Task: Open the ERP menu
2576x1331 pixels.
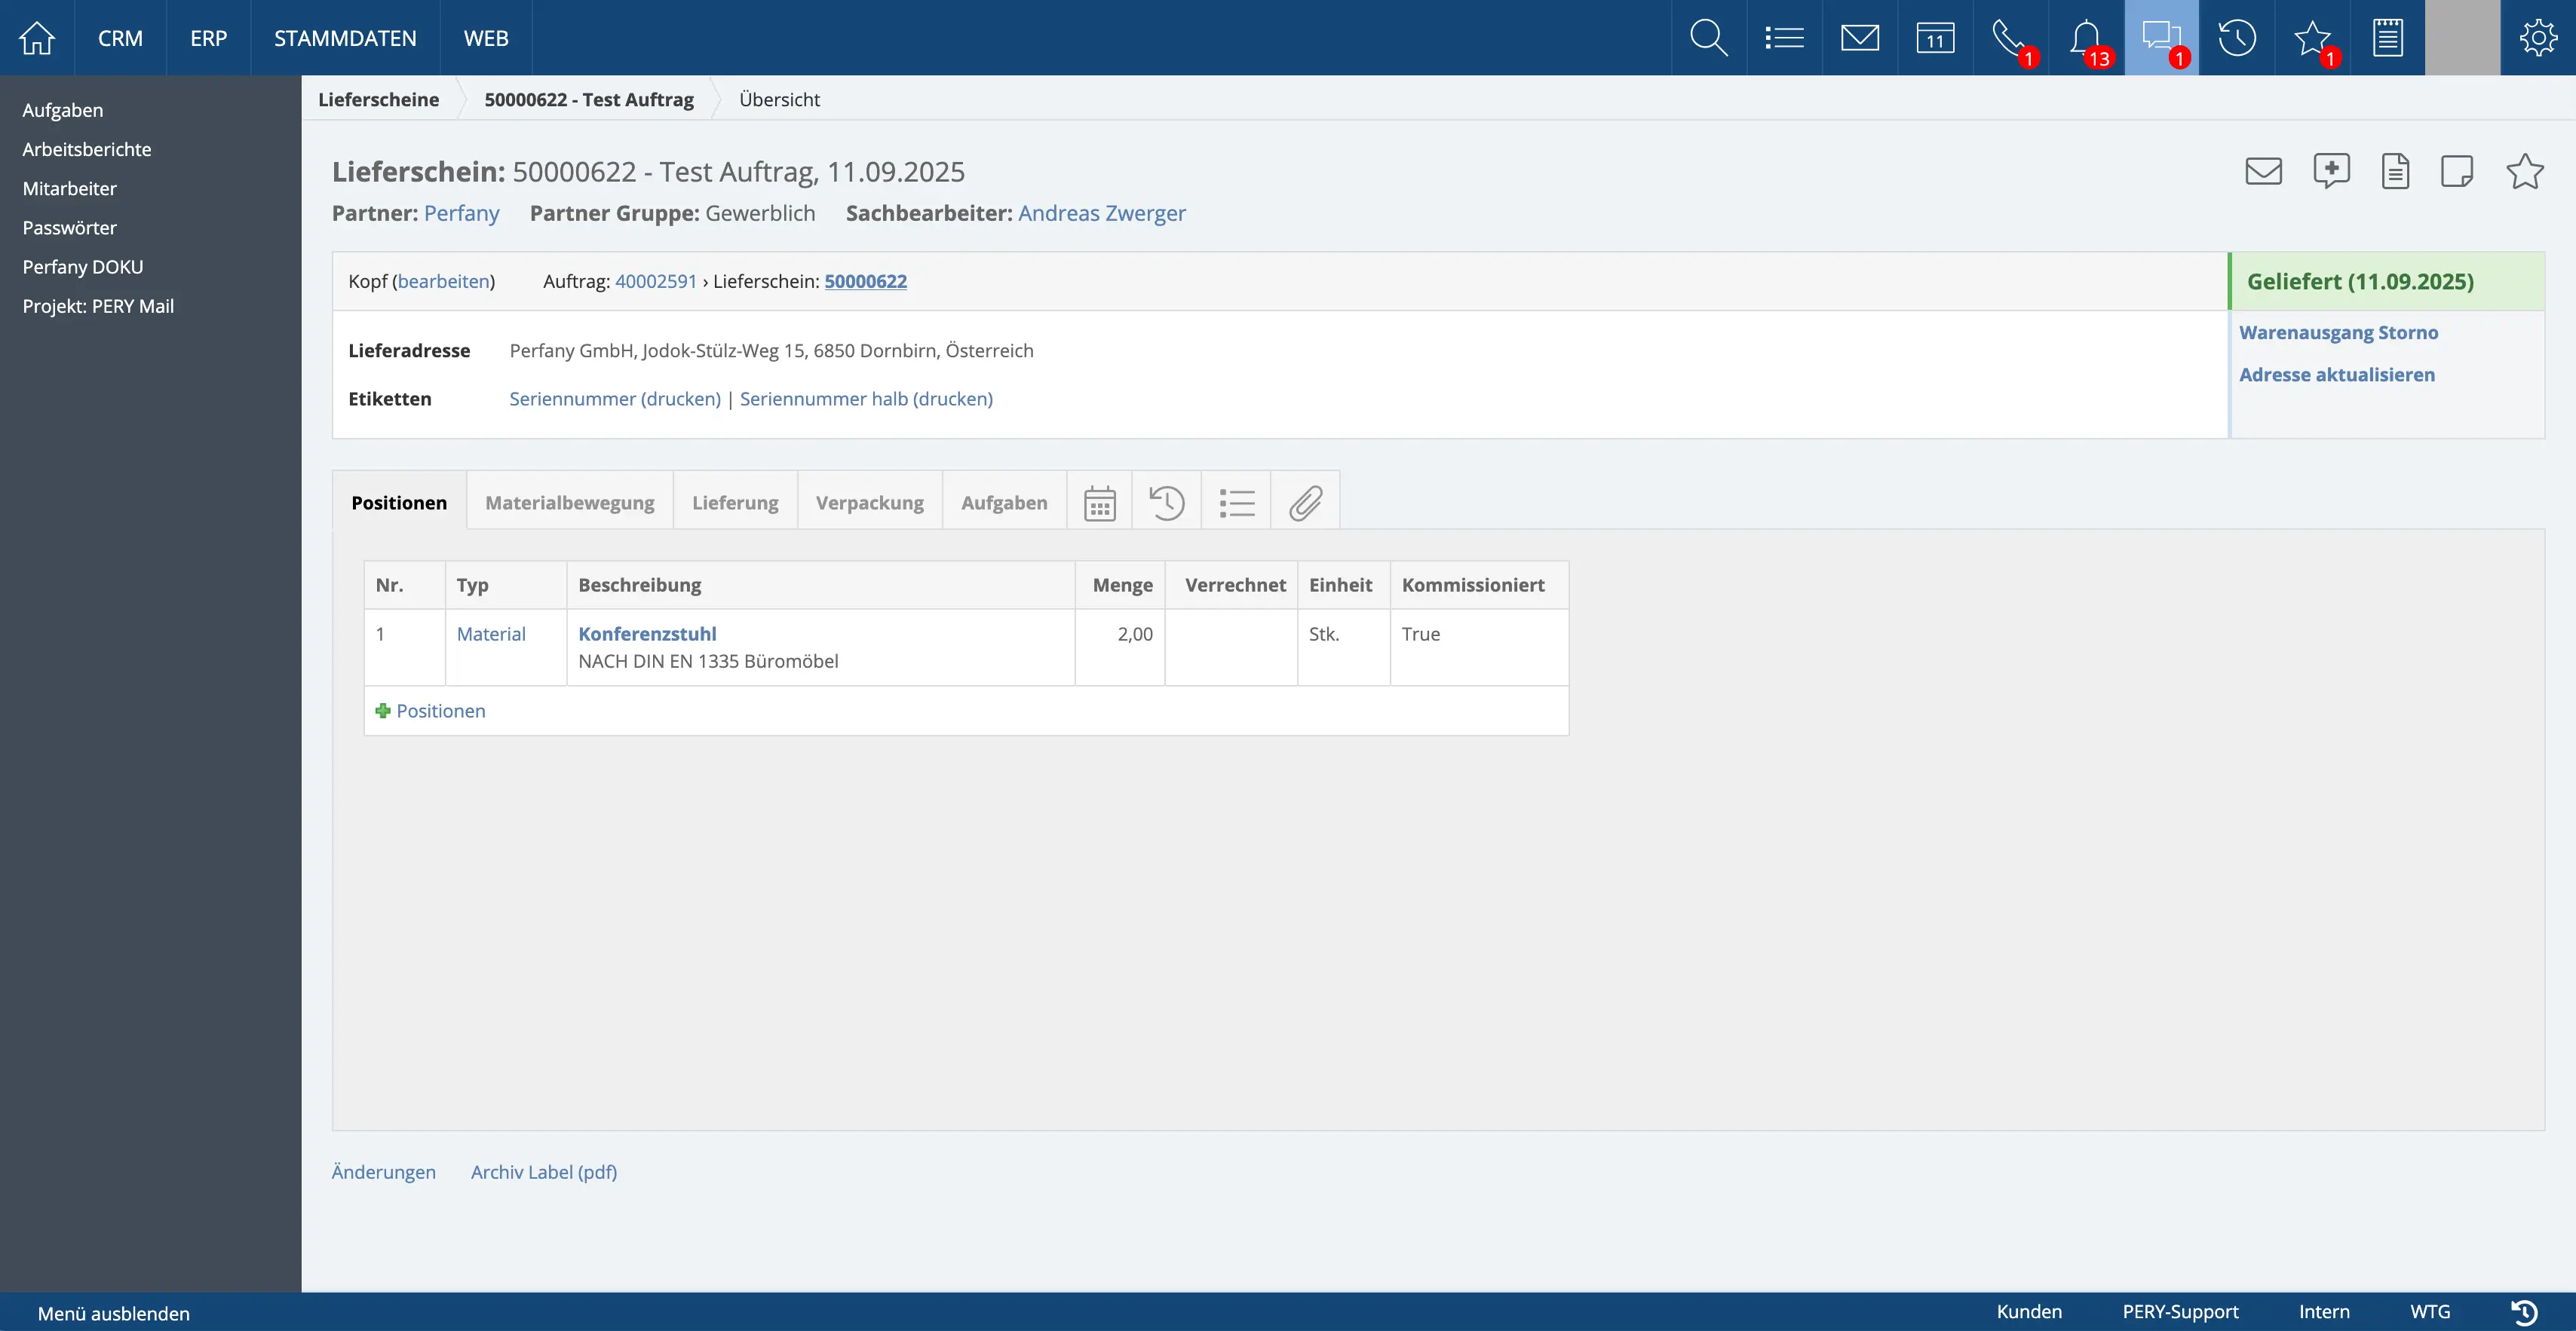Action: coord(208,38)
